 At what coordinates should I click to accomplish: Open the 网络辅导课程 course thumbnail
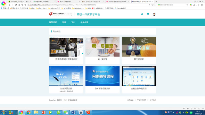point(102,76)
